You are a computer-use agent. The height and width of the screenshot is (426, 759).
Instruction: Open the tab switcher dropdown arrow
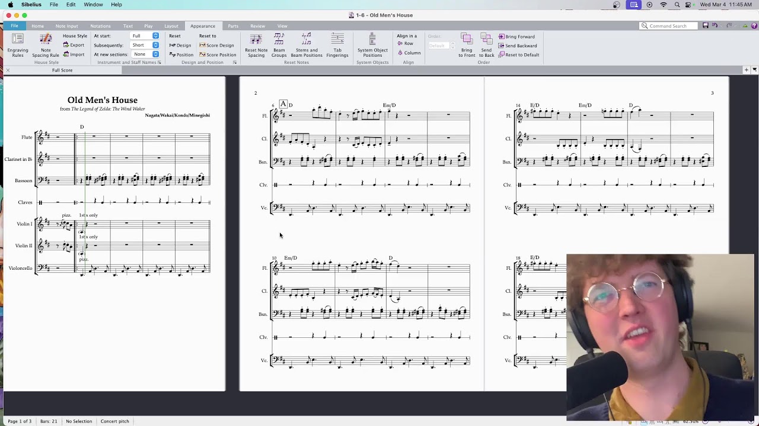(x=754, y=70)
